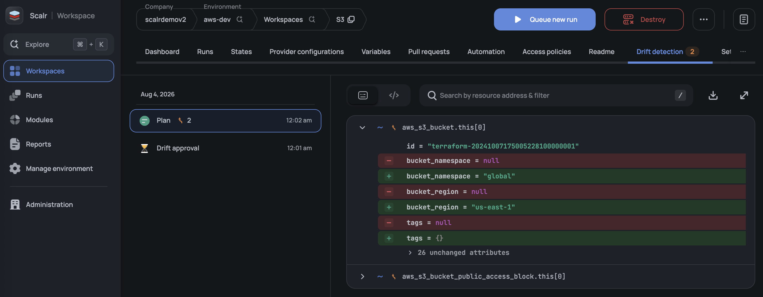Select the Drift approval row

coord(226,148)
